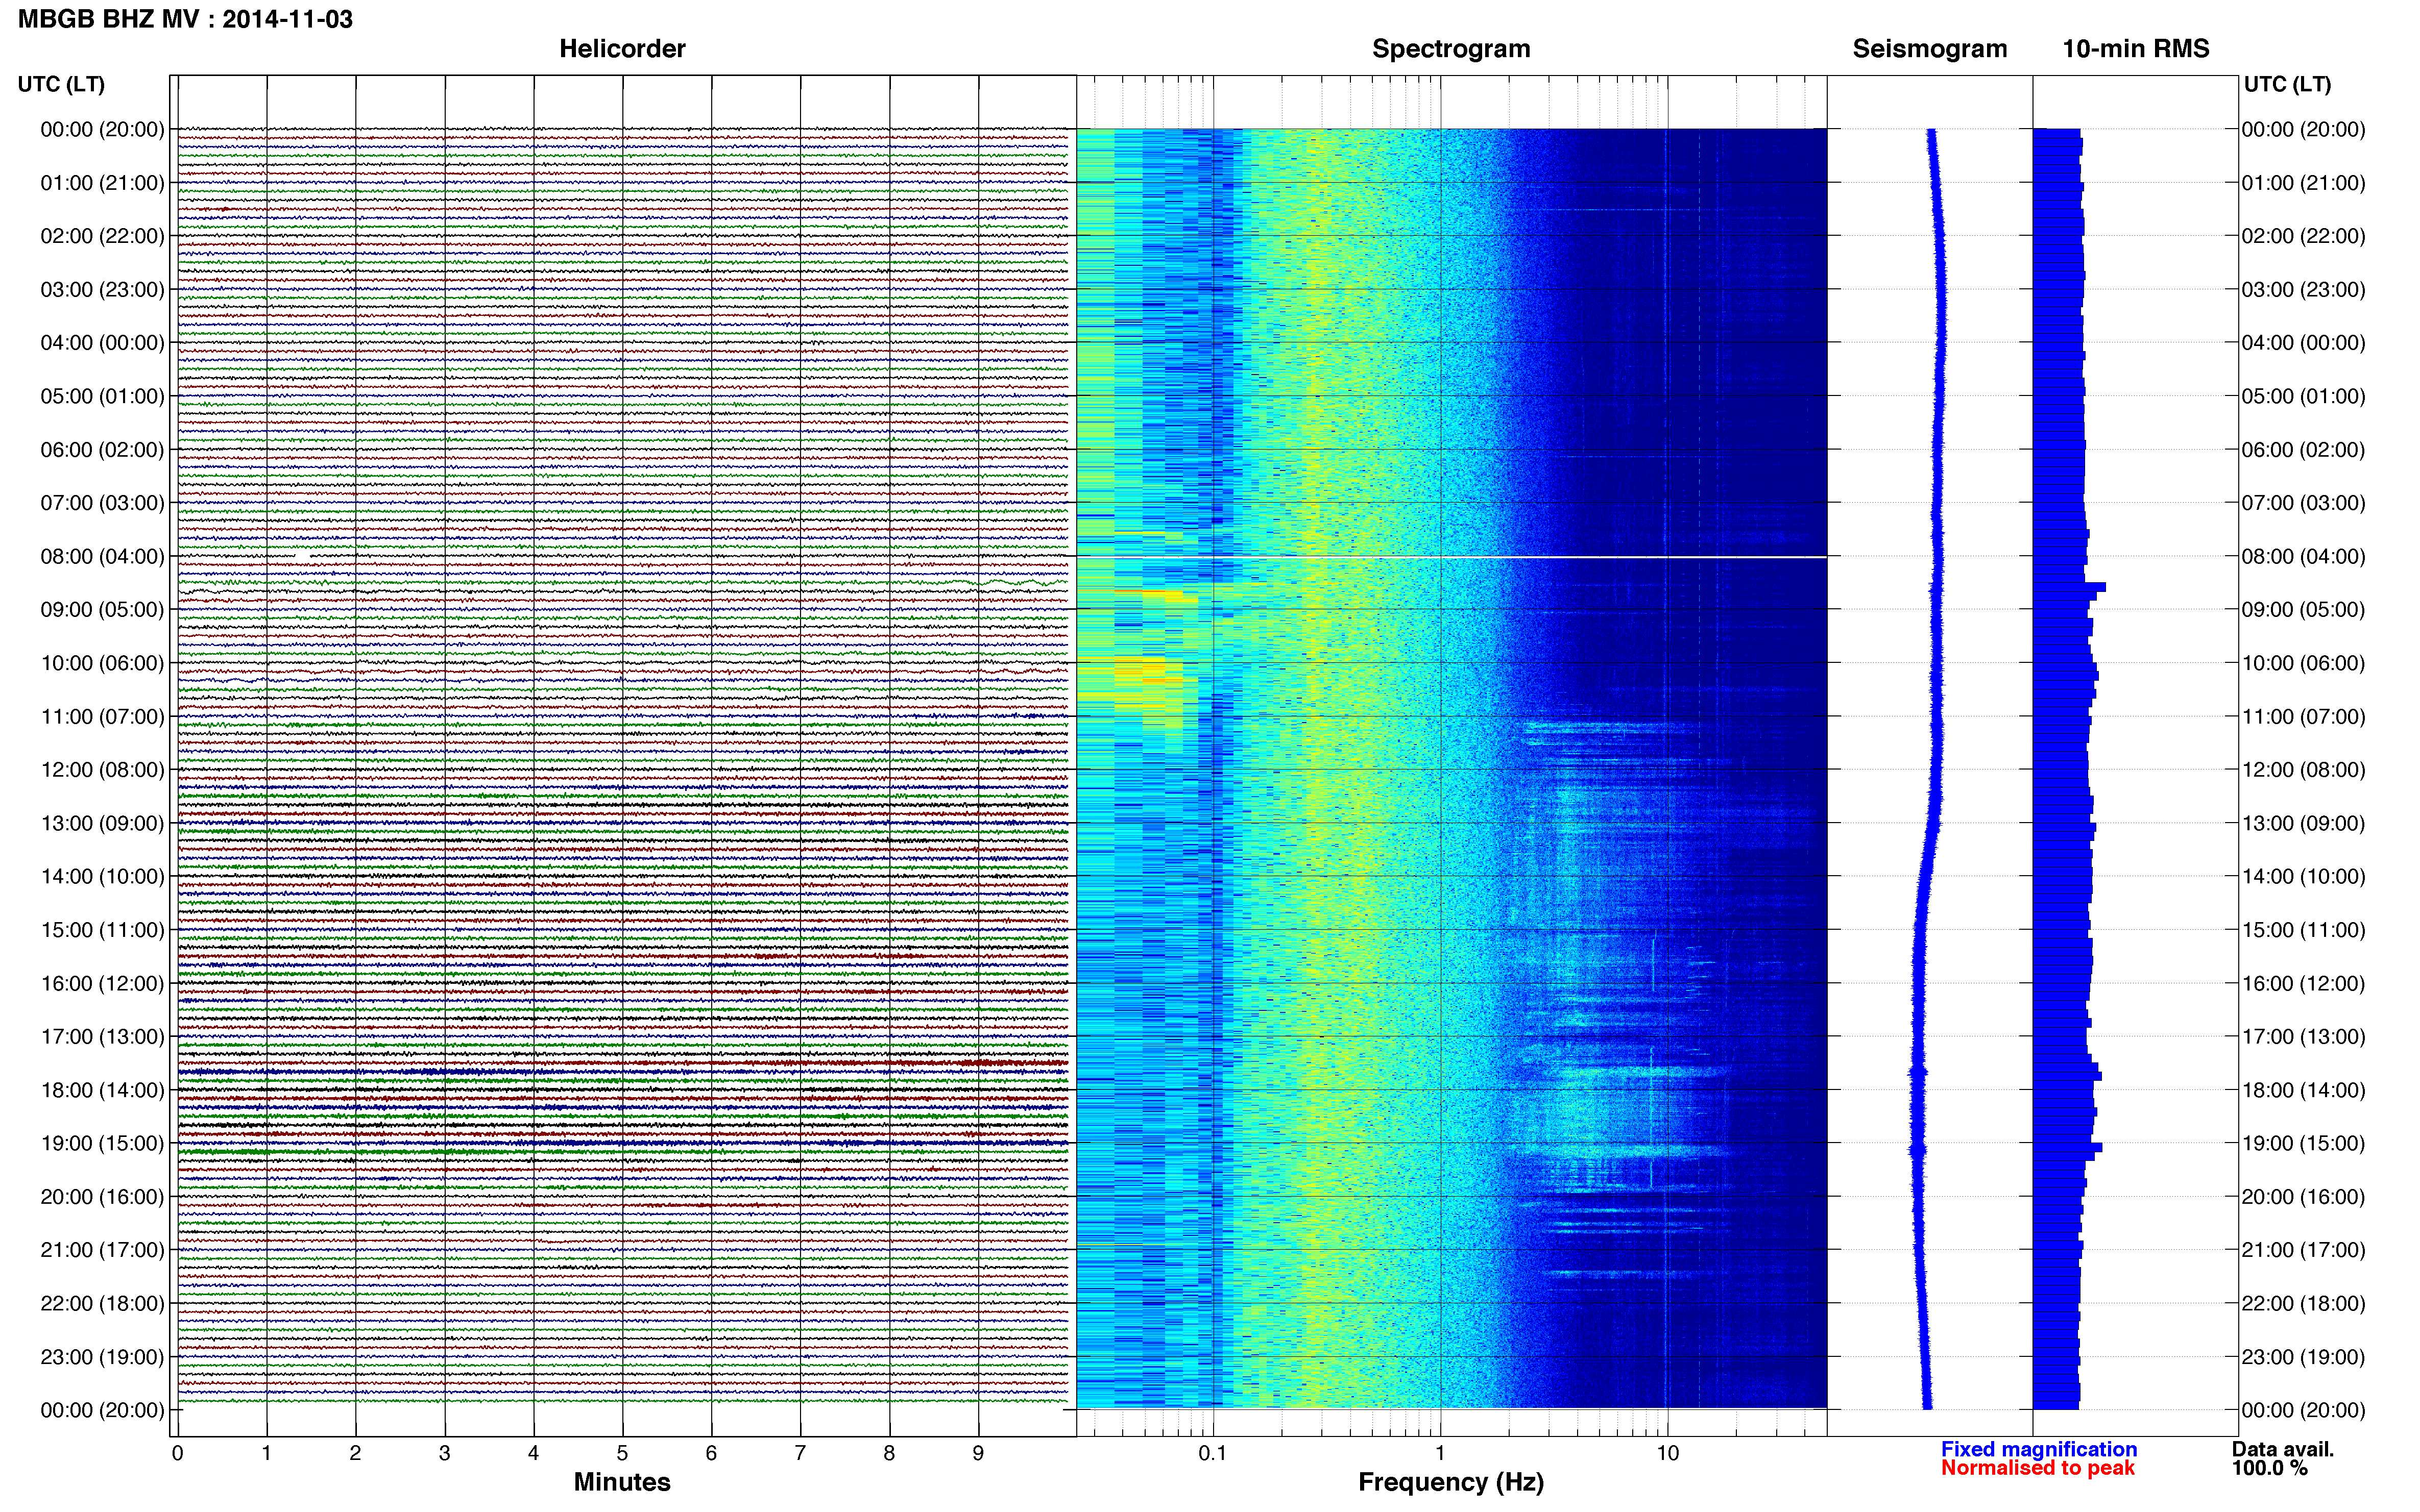The height and width of the screenshot is (1512, 2420).
Task: Click left time label 14:00 (10:00)
Action: click(x=102, y=877)
